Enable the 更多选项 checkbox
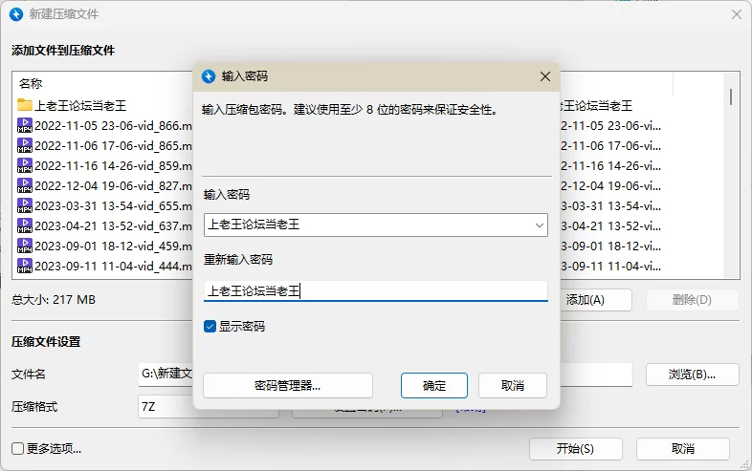This screenshot has width=752, height=471. coord(18,449)
